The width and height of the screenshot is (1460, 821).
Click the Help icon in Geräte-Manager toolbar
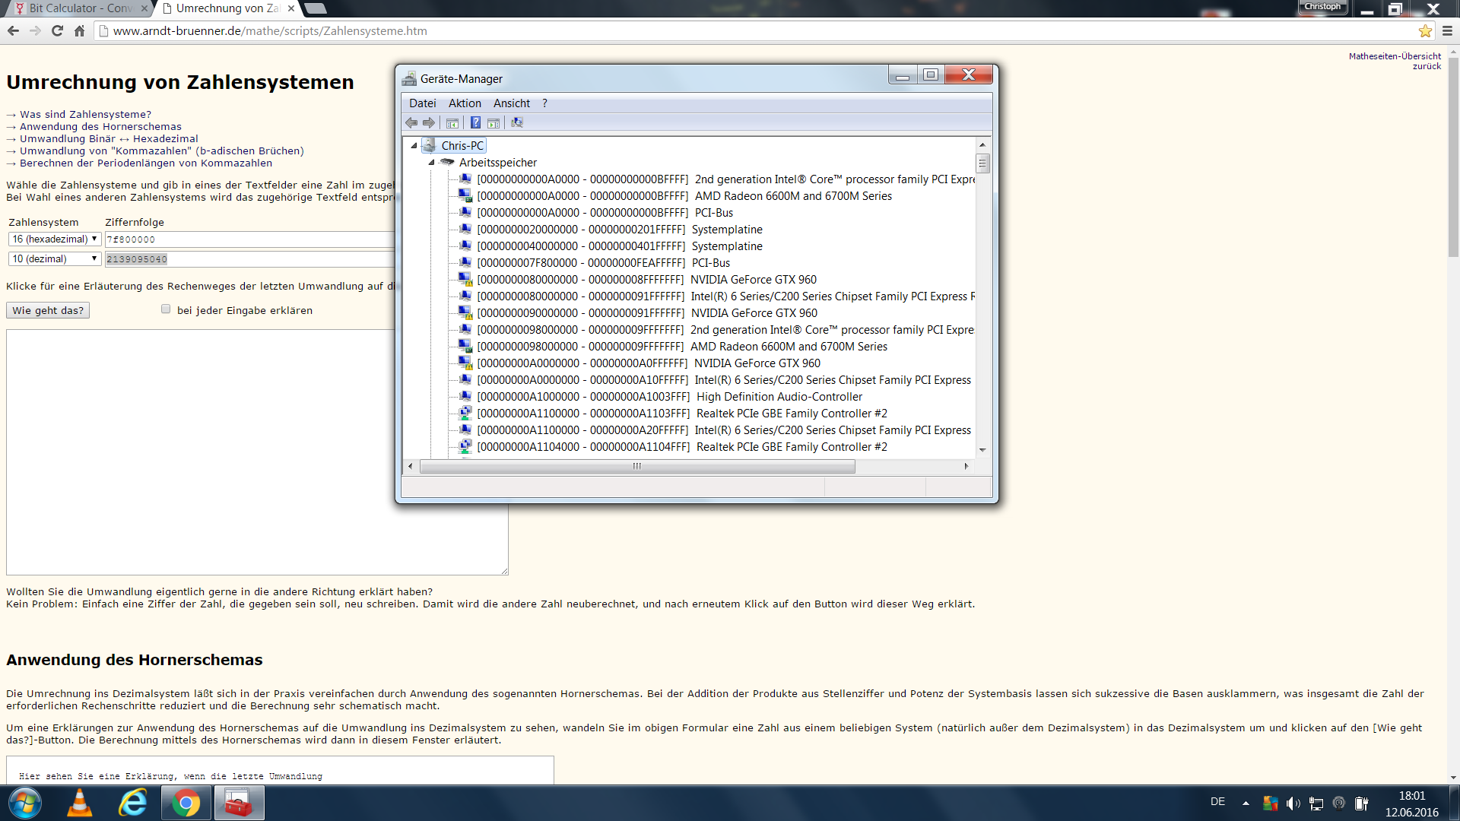click(x=475, y=123)
